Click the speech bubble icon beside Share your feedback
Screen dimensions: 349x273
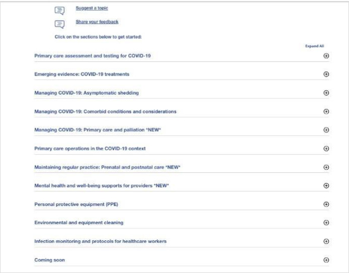(x=58, y=23)
